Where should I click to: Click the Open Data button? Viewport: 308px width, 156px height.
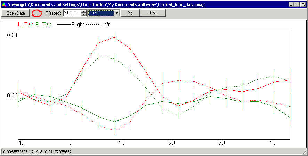click(16, 13)
